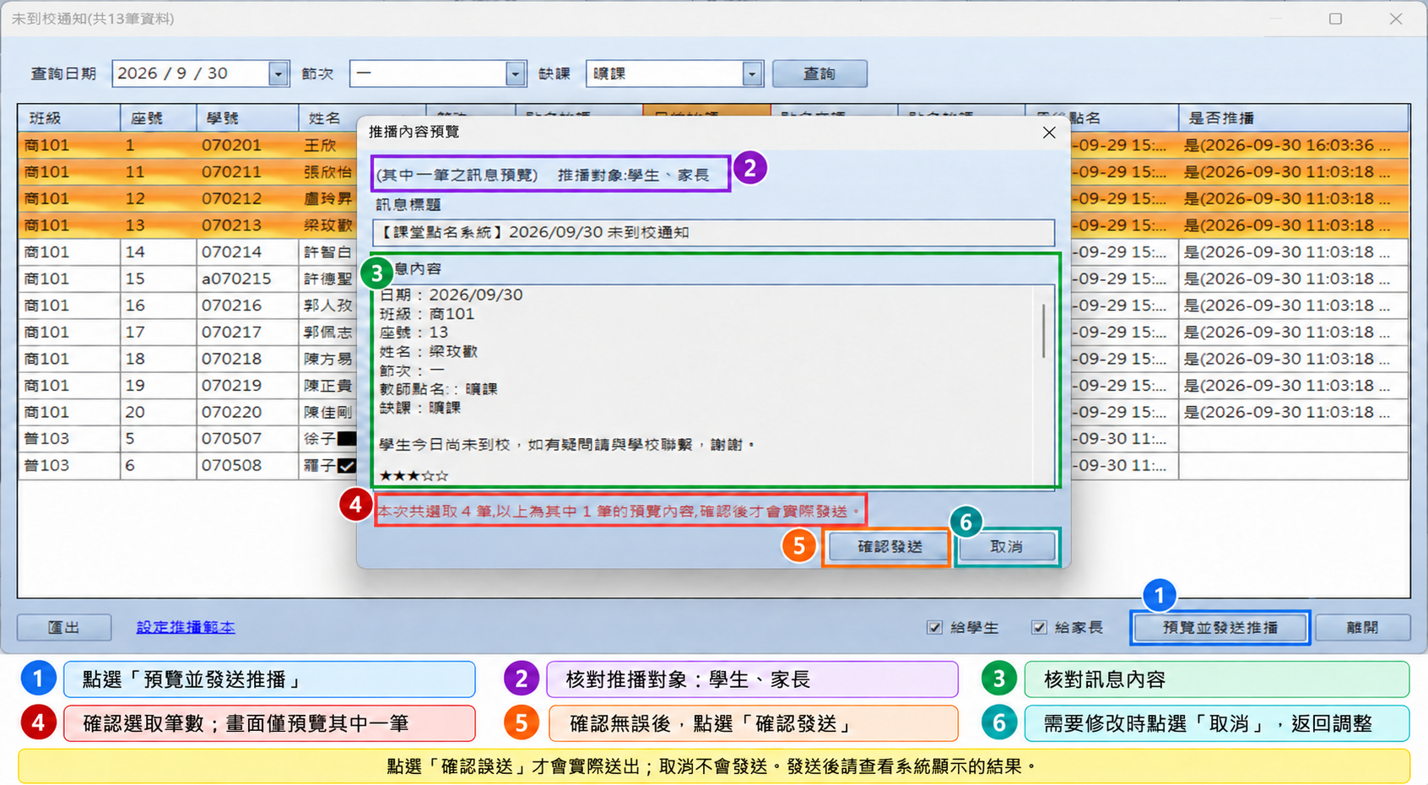
Task: Select student ID cell 070508
Action: [x=247, y=465]
